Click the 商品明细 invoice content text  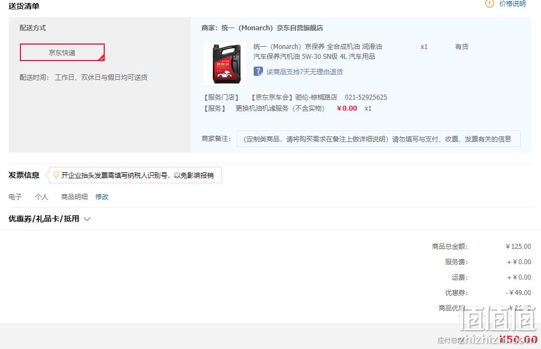[x=74, y=197]
